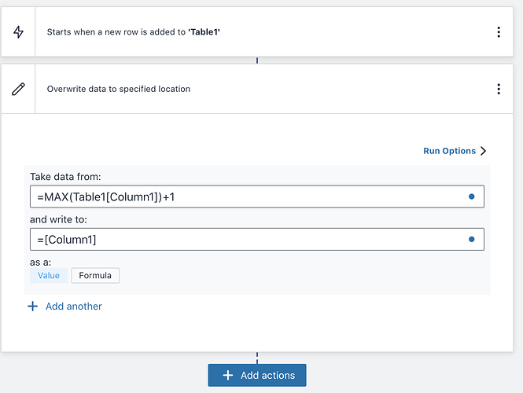Open the three-dot menu on trigger step
523x393 pixels.
498,32
